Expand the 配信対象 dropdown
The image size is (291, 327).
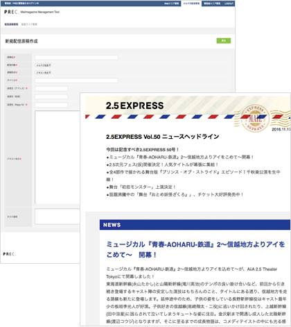[43, 65]
